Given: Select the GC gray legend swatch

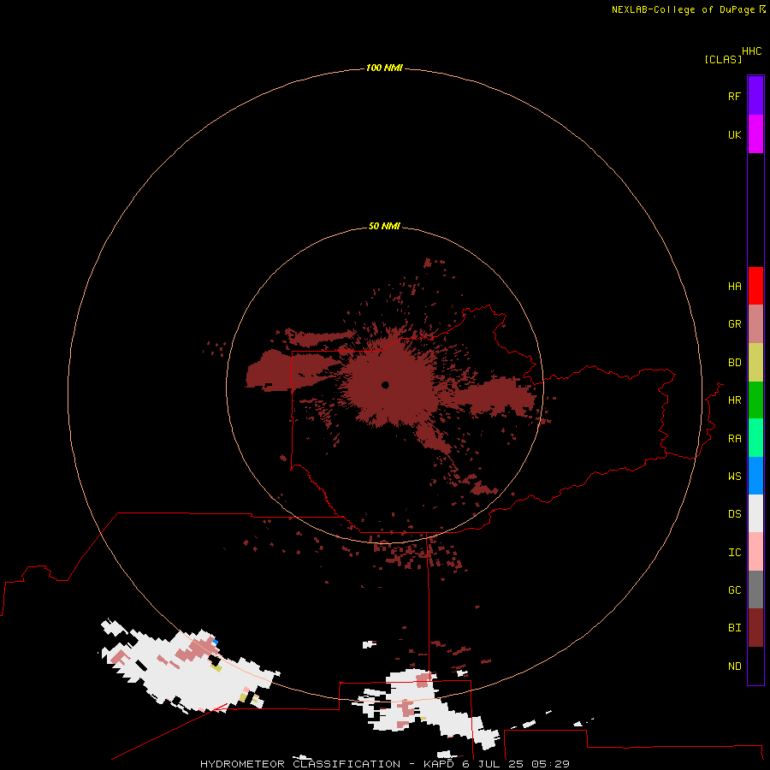Looking at the screenshot, I should (x=755, y=589).
